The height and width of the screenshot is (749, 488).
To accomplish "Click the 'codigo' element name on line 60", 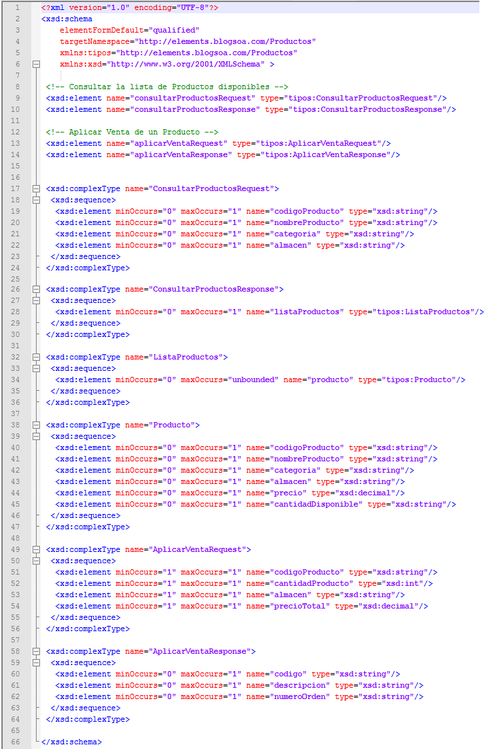I will 288,674.
